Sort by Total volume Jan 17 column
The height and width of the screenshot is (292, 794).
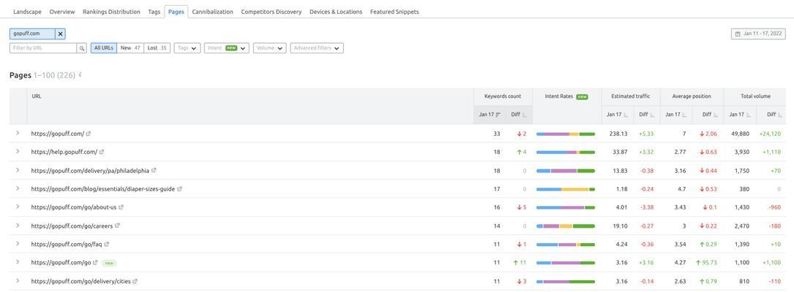(x=741, y=115)
